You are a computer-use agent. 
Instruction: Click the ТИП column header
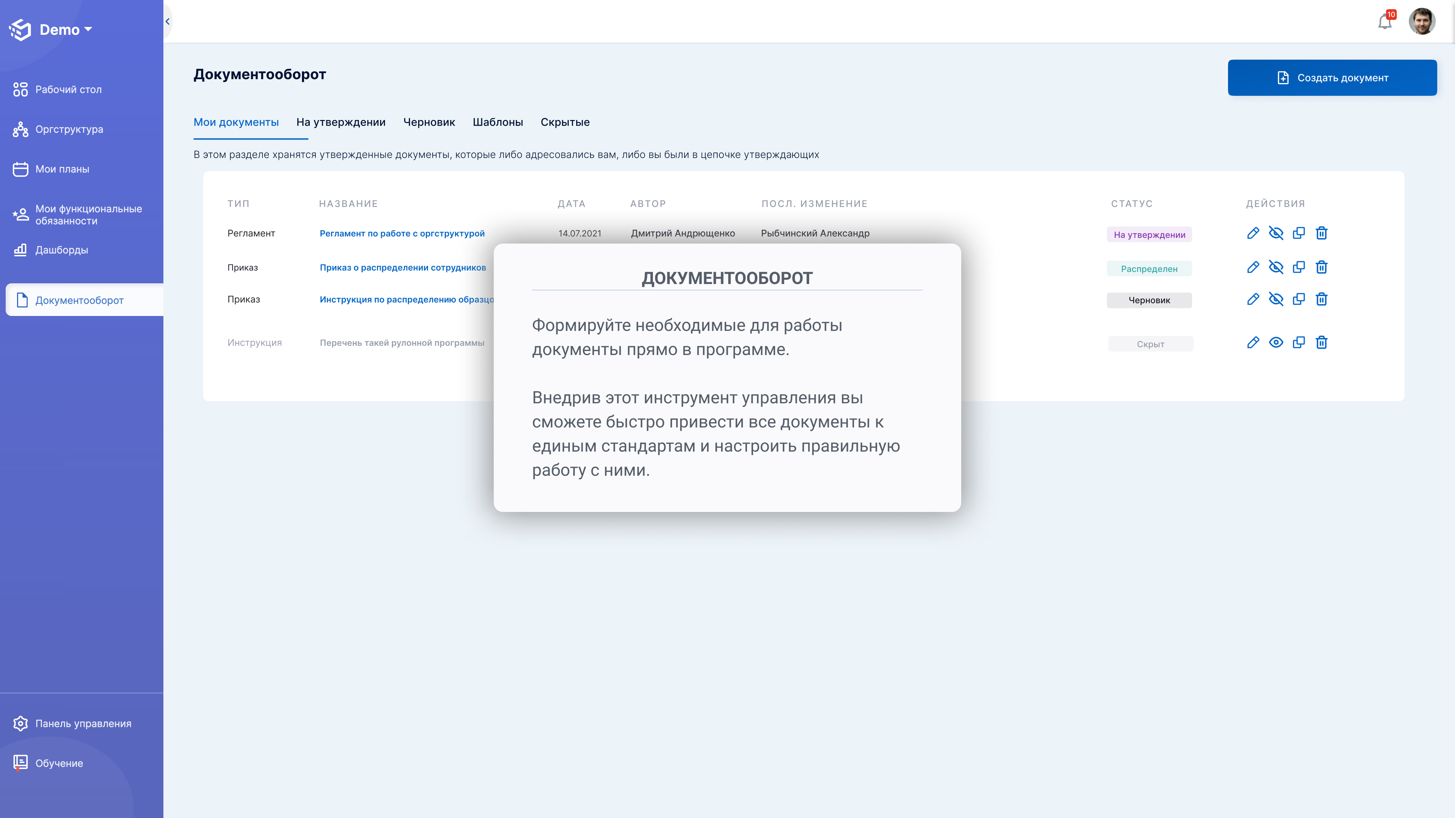238,204
